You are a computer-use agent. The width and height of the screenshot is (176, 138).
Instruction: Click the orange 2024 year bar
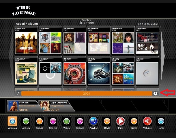click(x=87, y=93)
